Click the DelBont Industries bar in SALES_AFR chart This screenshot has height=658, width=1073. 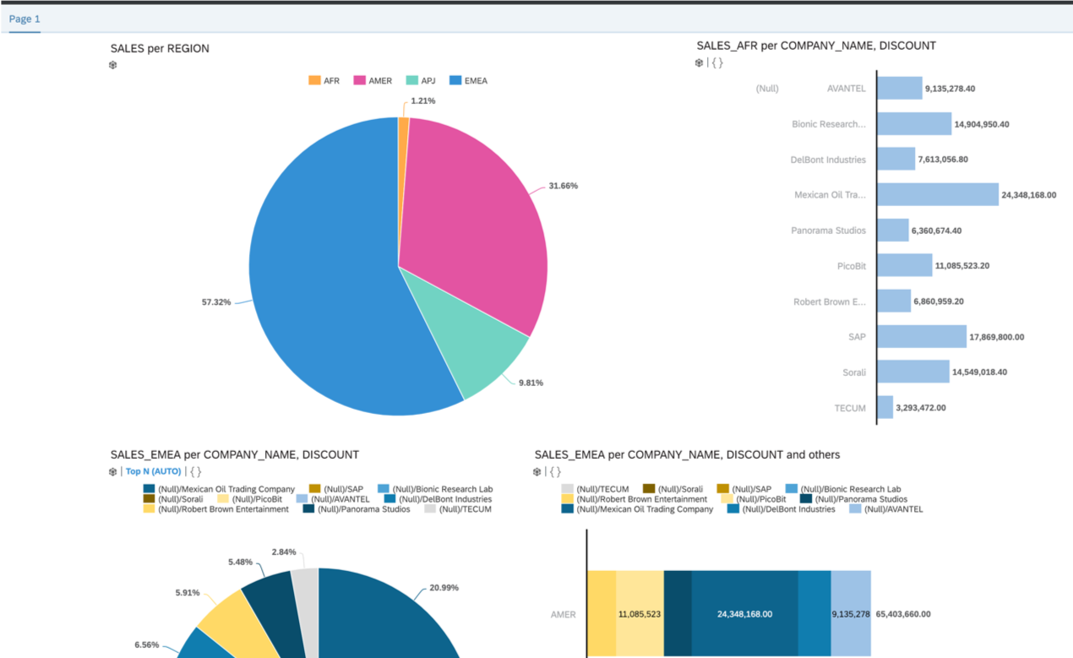(x=896, y=159)
